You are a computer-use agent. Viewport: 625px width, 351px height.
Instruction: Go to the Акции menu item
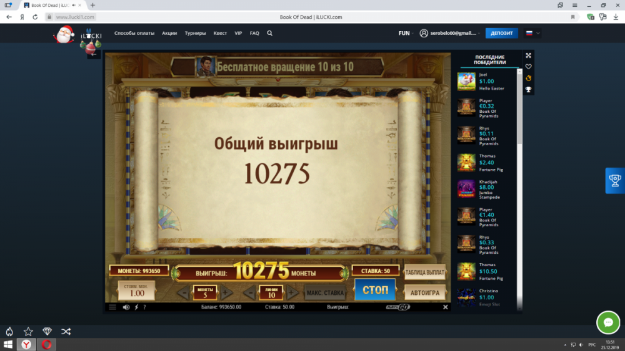pyautogui.click(x=169, y=33)
